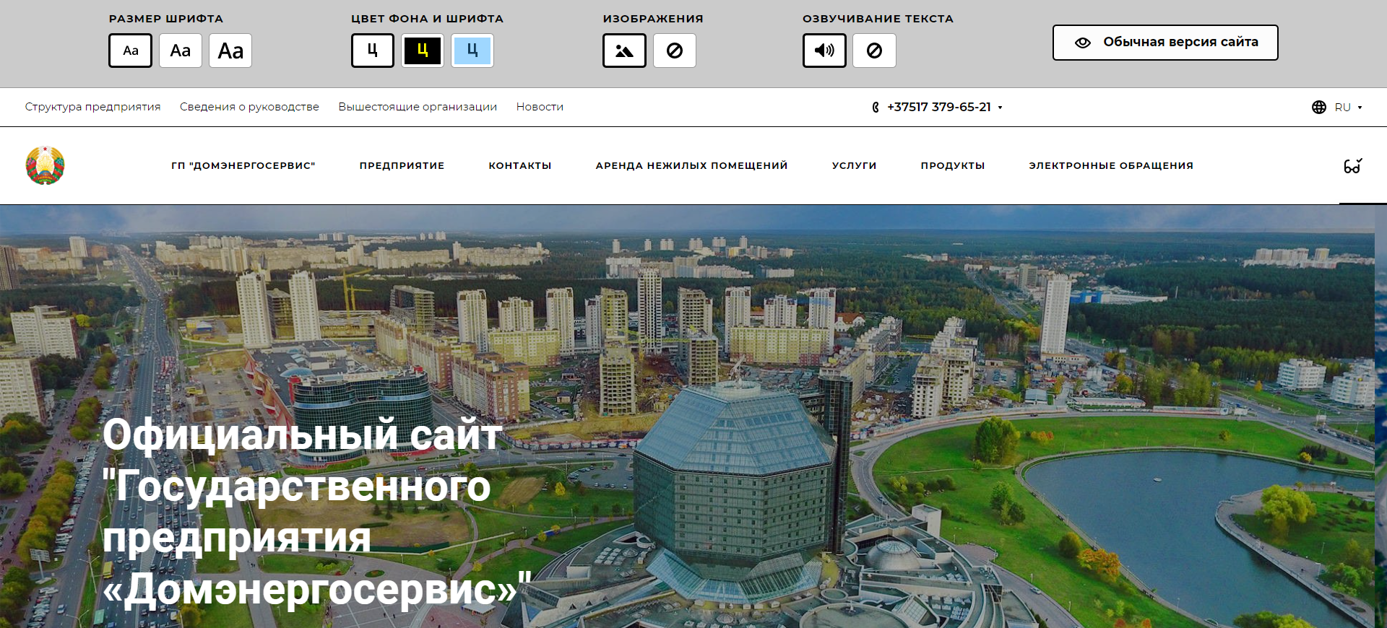Choose yellow-on-black color scheme
Viewport: 1387px width, 628px height.
click(x=423, y=51)
